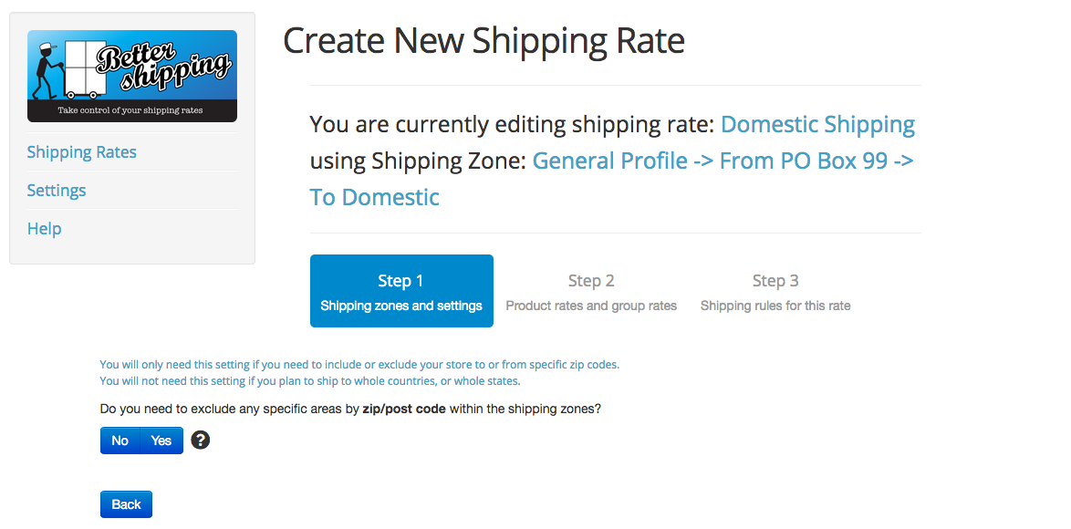Click the Create New Shipping Rate heading
1071x529 pixels.
pos(484,40)
